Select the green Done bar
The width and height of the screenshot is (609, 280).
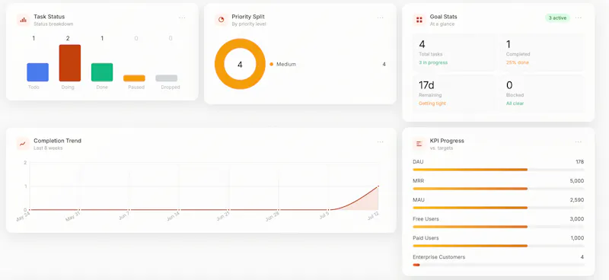pos(102,72)
